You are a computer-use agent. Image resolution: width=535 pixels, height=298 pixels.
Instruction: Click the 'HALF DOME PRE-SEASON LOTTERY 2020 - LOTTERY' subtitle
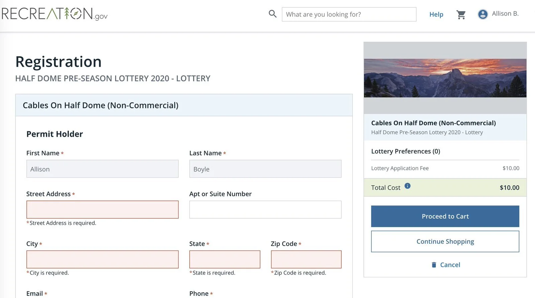tap(113, 79)
